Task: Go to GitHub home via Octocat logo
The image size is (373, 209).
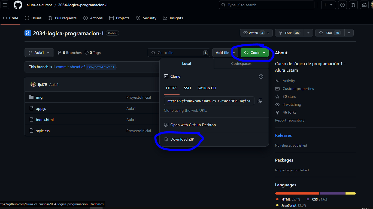Action: [18, 5]
